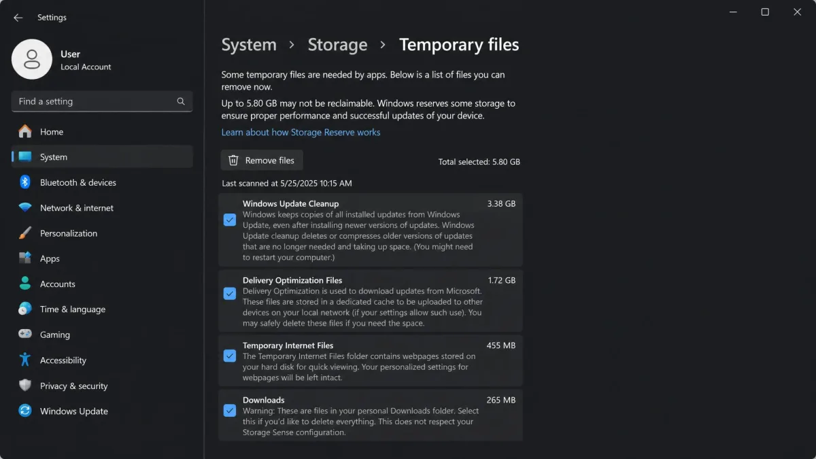Open the Gaming settings section

click(102, 335)
